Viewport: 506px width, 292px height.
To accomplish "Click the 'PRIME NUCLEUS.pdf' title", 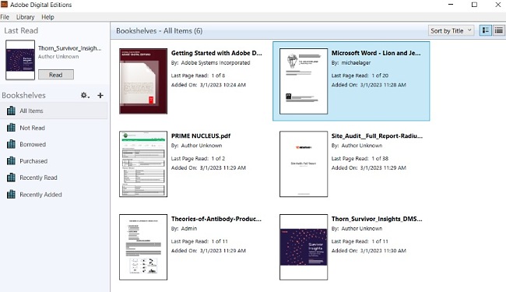I will (201, 135).
